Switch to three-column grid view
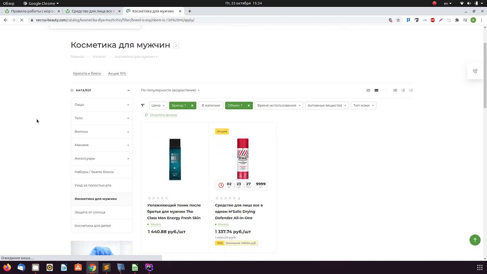Screen dimensions: 487x274 tap(368, 90)
